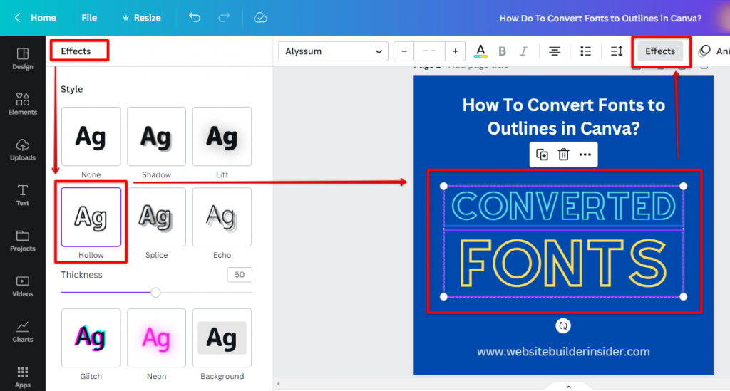The width and height of the screenshot is (730, 391).
Task: Click the rotate handle below text
Action: (563, 325)
